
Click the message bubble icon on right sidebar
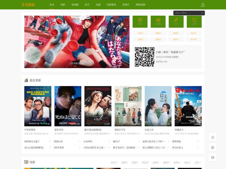[x=213, y=157]
